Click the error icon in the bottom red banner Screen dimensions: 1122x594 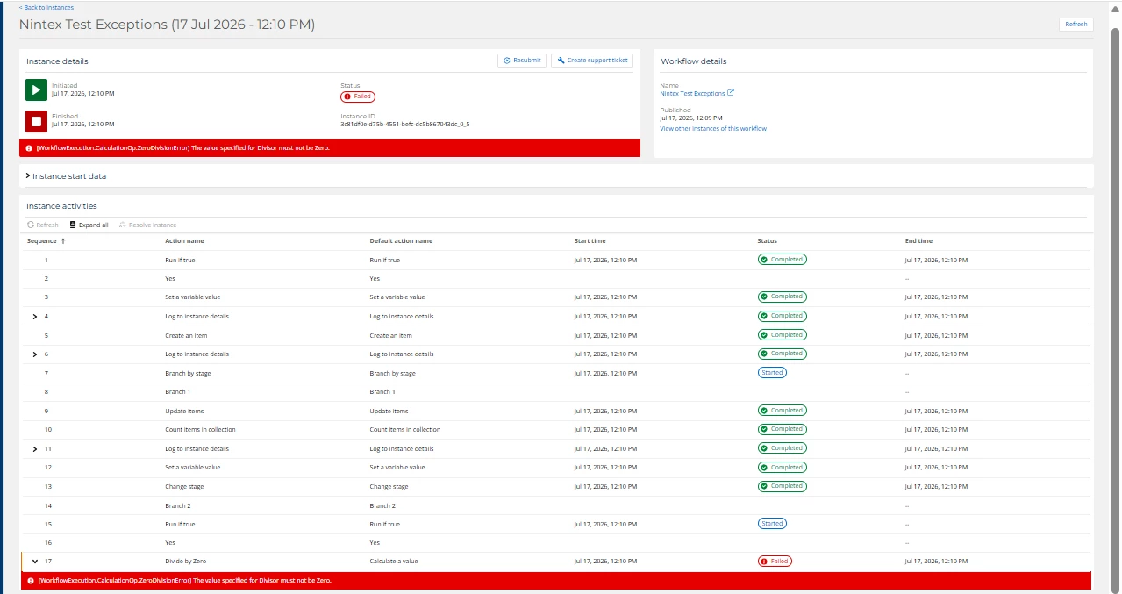click(31, 581)
